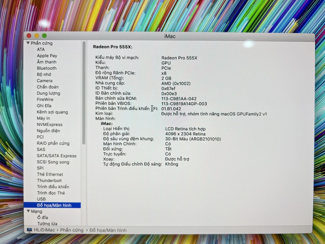Select Bluetooth in the sidebar
325x244 pixels.
47,68
